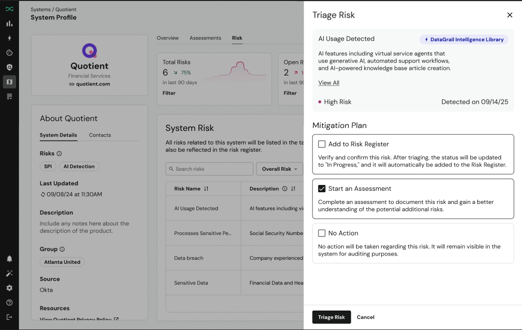522x330 pixels.
Task: Click the View All link
Action: 329,83
